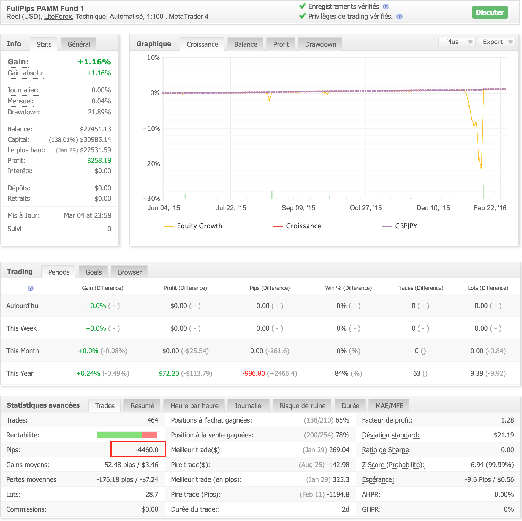Viewport: 522px width, 521px height.
Task: Click the green checkmark for Enregistrements vérifiés
Action: point(302,6)
